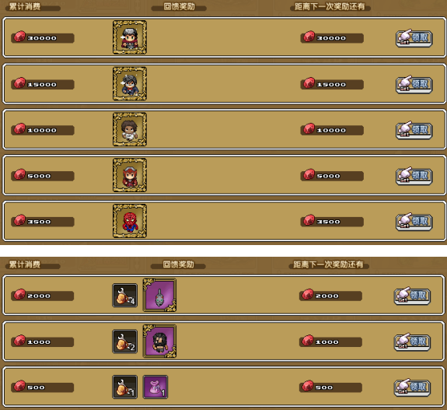Screen dimensions: 447x410
Task: Select the red-hooded hero reward portrait
Action: click(130, 175)
